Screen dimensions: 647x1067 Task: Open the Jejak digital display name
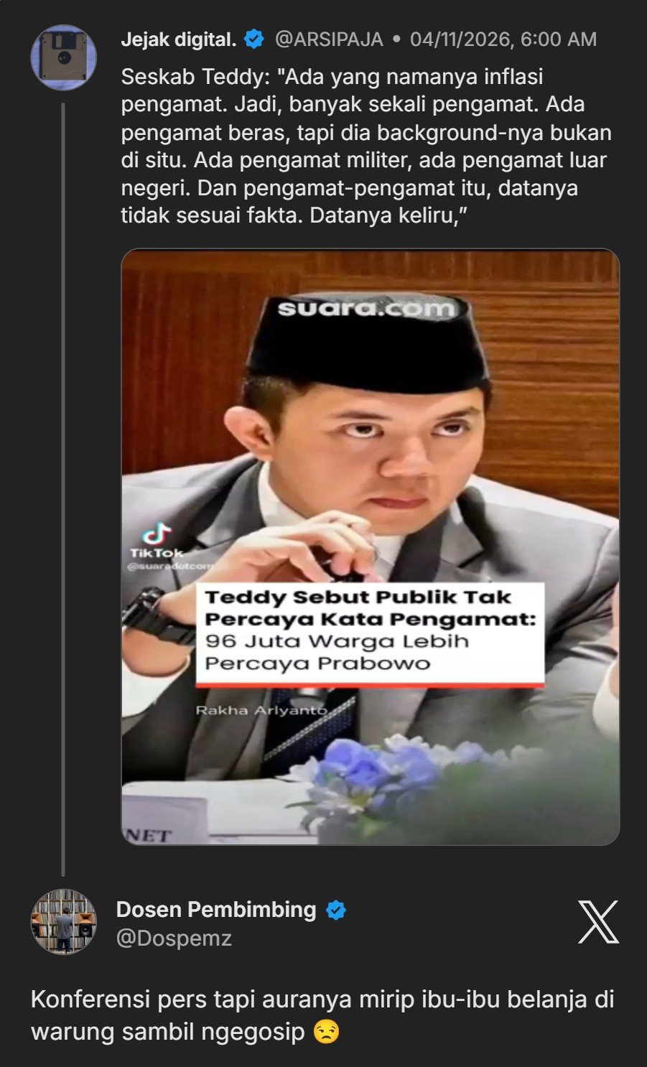pyautogui.click(x=179, y=39)
